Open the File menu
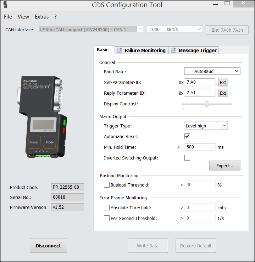Viewport: 255px width, 262px height. 8,17
